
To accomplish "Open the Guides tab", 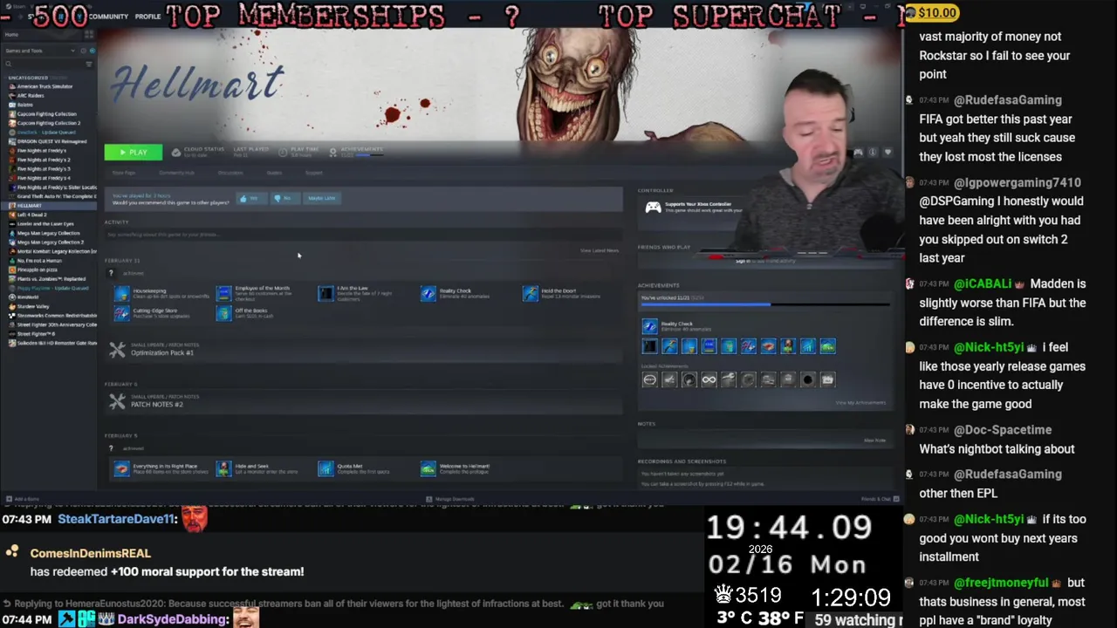I will [x=274, y=173].
